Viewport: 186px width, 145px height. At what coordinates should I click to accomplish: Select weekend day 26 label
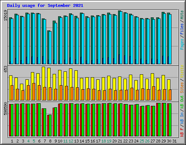[x=147, y=141]
